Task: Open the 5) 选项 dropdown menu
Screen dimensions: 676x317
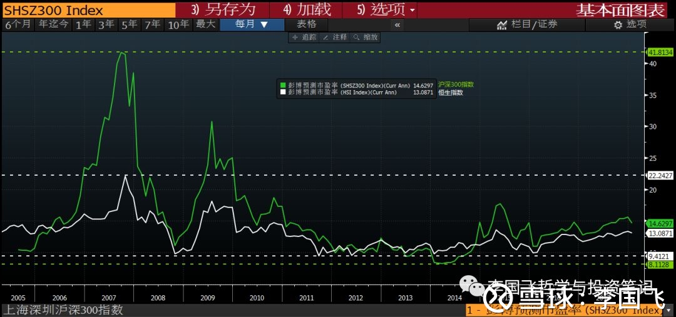Action: pos(386,10)
